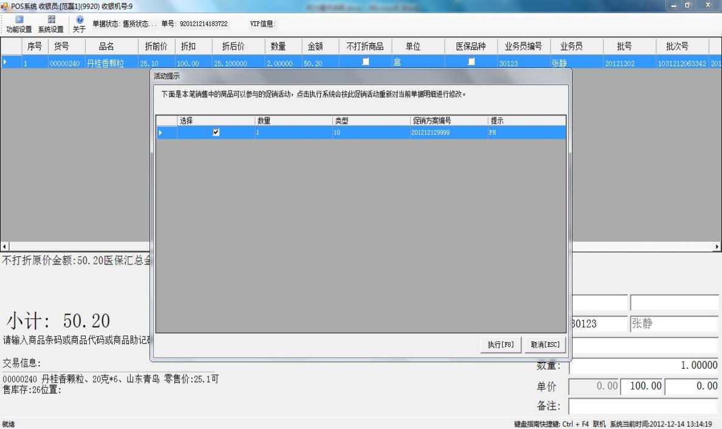Click 类型 column header in dialog
This screenshot has height=429, width=722.
tap(371, 120)
